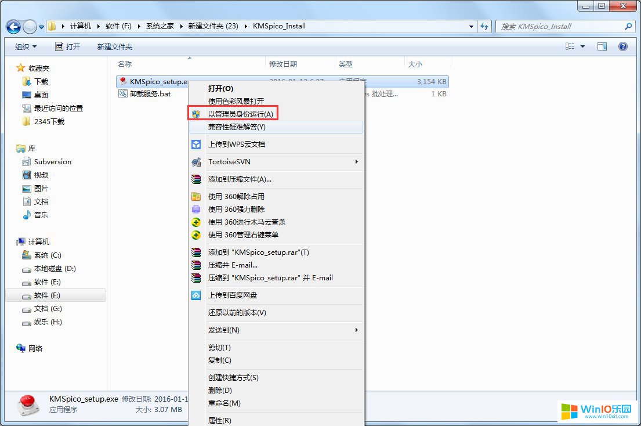
Task: Click the 使用 360进行木马云查杀 icon
Action: (196, 222)
